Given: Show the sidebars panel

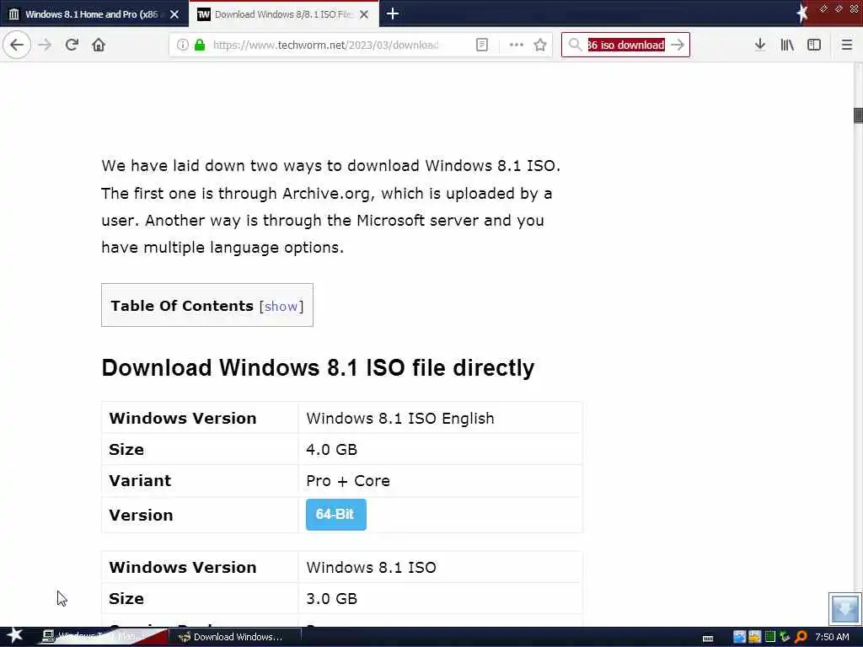Looking at the screenshot, I should click(x=814, y=45).
